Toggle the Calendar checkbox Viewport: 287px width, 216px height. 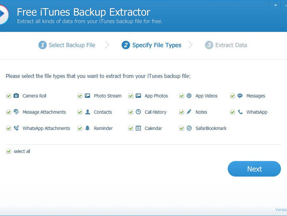click(131, 128)
